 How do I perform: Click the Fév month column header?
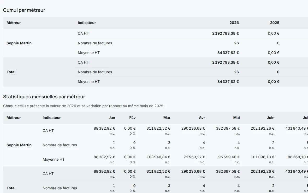pyautogui.click(x=132, y=118)
